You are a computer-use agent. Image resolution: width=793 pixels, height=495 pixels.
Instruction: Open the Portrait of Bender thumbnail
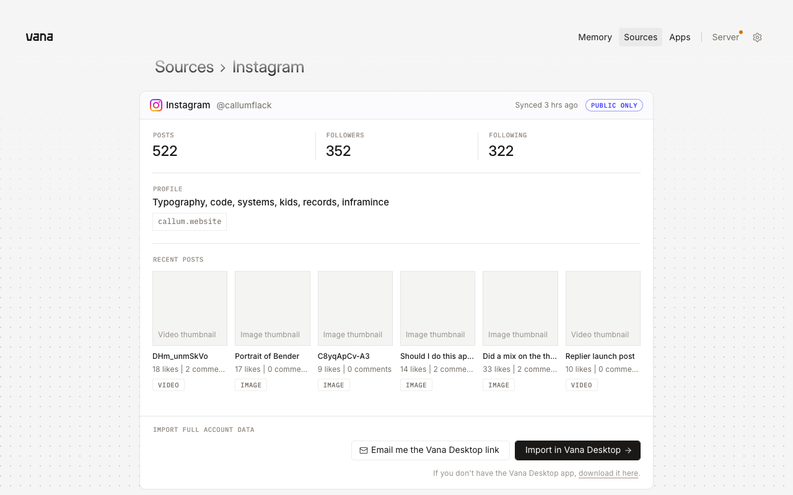pos(273,308)
